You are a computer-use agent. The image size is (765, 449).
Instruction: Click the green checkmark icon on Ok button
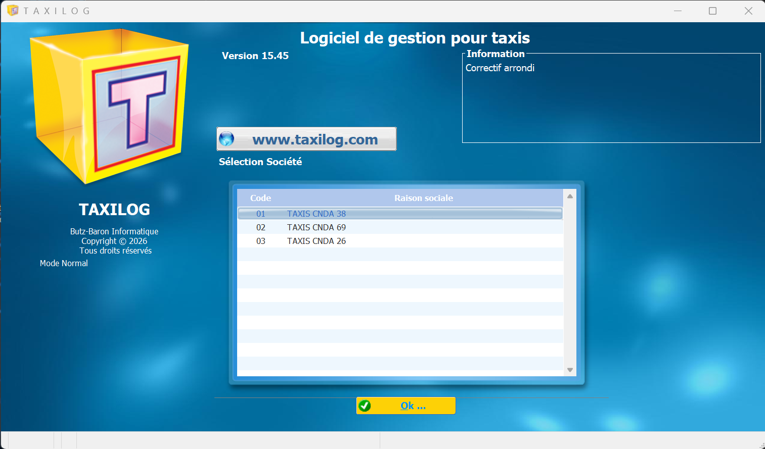[365, 406]
